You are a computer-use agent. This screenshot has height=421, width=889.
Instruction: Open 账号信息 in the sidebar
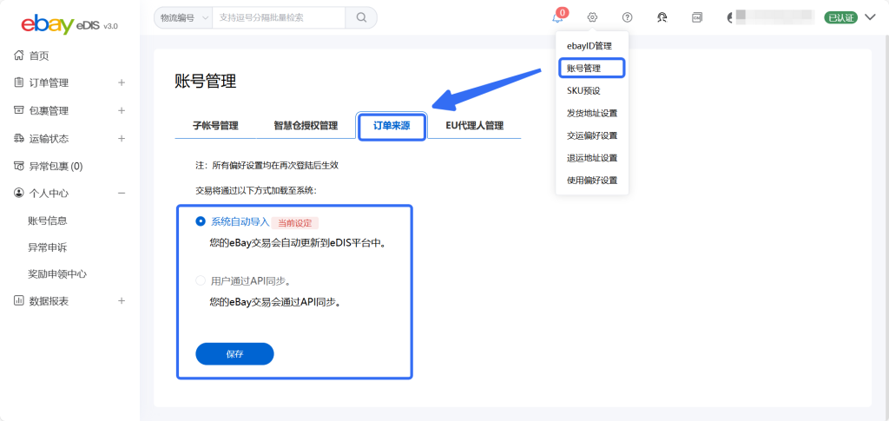coord(48,220)
